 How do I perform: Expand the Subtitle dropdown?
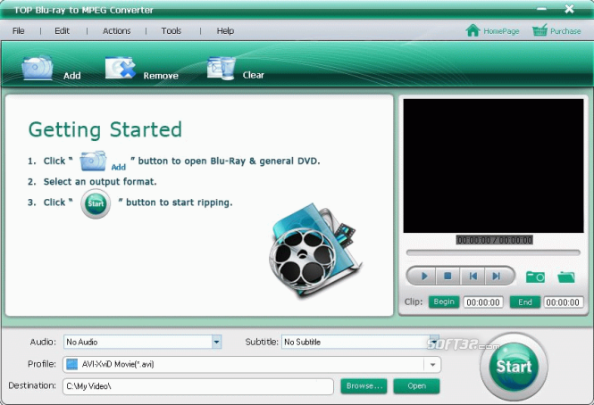point(434,342)
